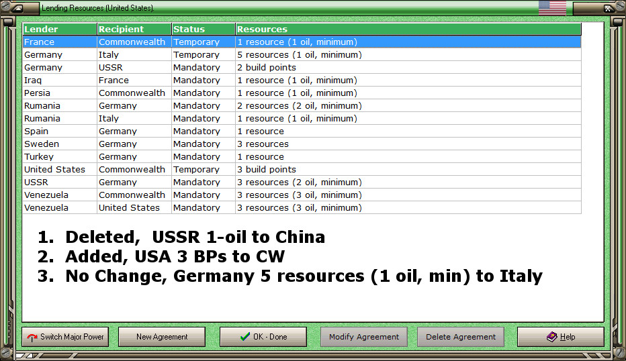The image size is (626, 361).
Task: Select the Persia lender row
Action: [x=302, y=93]
